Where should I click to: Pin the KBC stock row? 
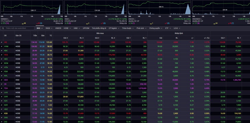(2, 51)
